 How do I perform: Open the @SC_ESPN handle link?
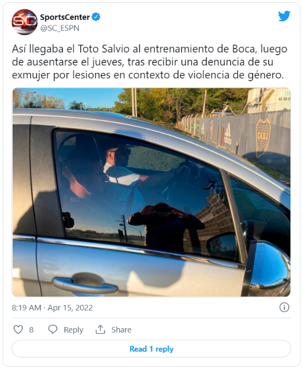pos(60,28)
